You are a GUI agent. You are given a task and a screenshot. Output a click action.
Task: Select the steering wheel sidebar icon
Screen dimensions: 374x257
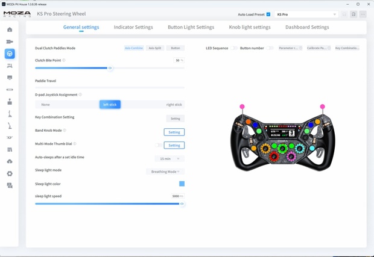click(10, 54)
